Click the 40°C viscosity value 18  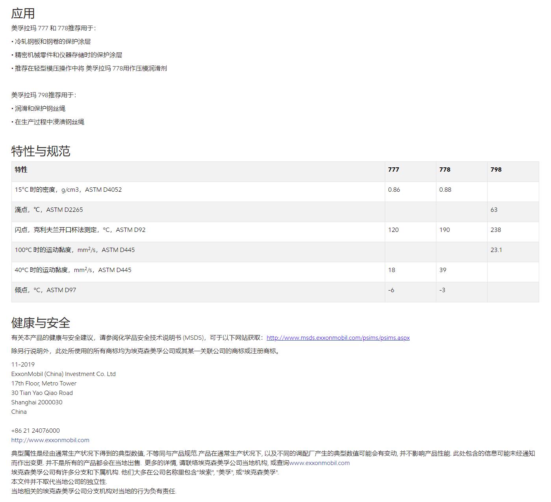[x=391, y=270]
